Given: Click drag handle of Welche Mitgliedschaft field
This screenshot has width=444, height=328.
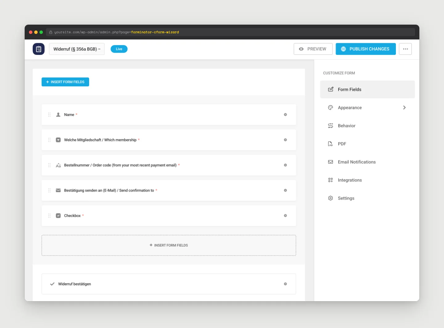Looking at the screenshot, I should click(x=49, y=140).
